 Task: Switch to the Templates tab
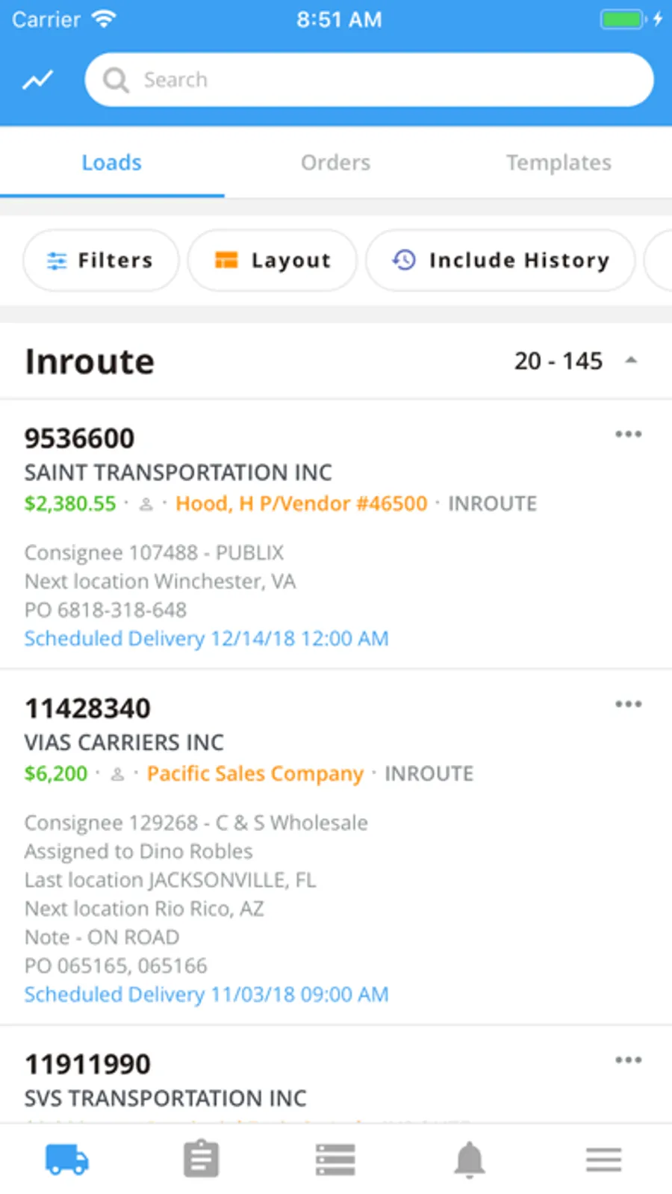(x=559, y=162)
